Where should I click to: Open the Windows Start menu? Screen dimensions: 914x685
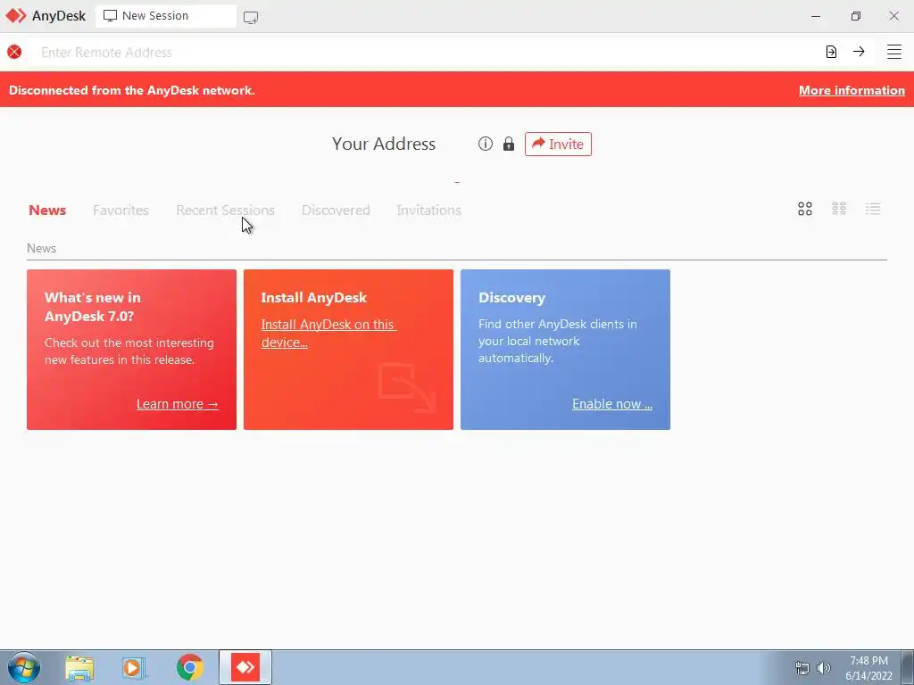(x=24, y=667)
